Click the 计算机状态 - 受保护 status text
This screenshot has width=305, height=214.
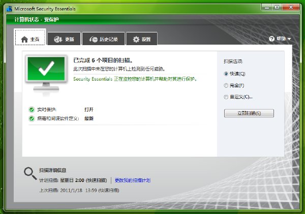point(37,20)
